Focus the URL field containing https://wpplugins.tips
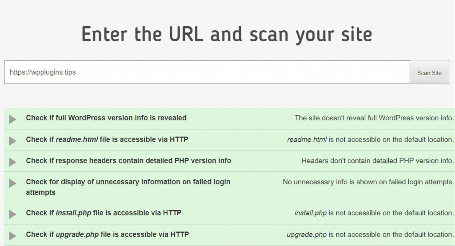 pos(207,72)
